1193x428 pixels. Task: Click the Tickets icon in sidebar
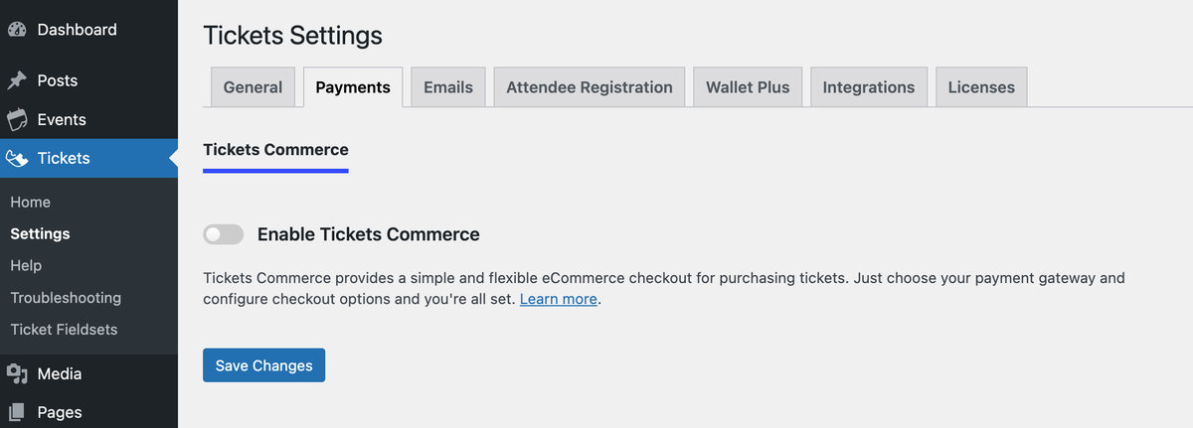click(16, 158)
